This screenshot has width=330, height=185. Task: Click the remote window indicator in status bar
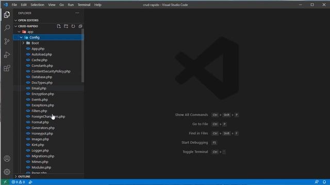5,182
